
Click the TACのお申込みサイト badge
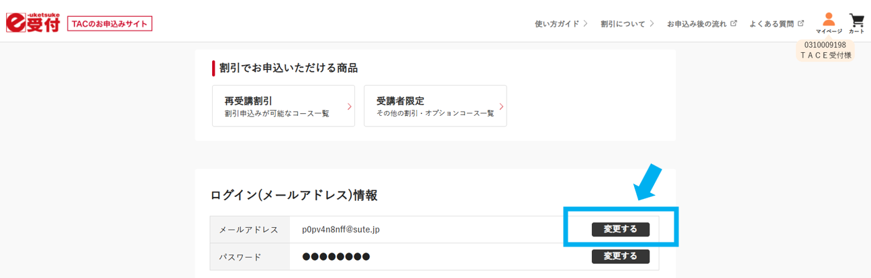pos(110,23)
